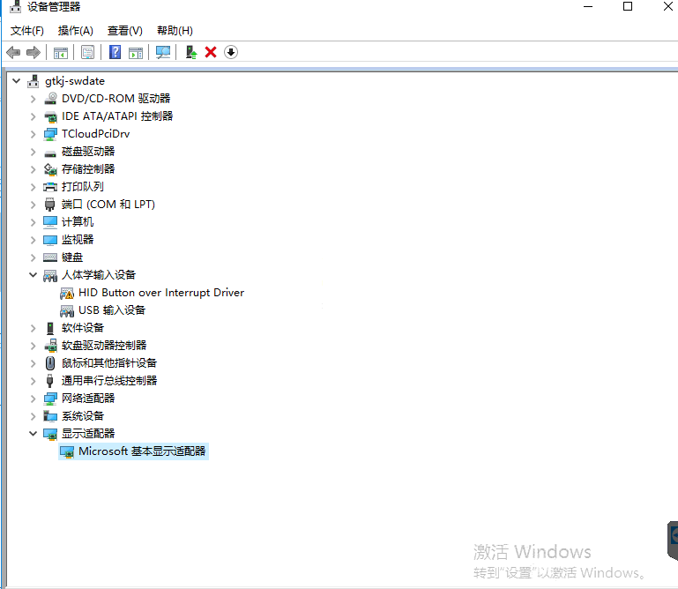This screenshot has height=589, width=678.
Task: Expand the TCloudPciDrv category
Action: (x=33, y=134)
